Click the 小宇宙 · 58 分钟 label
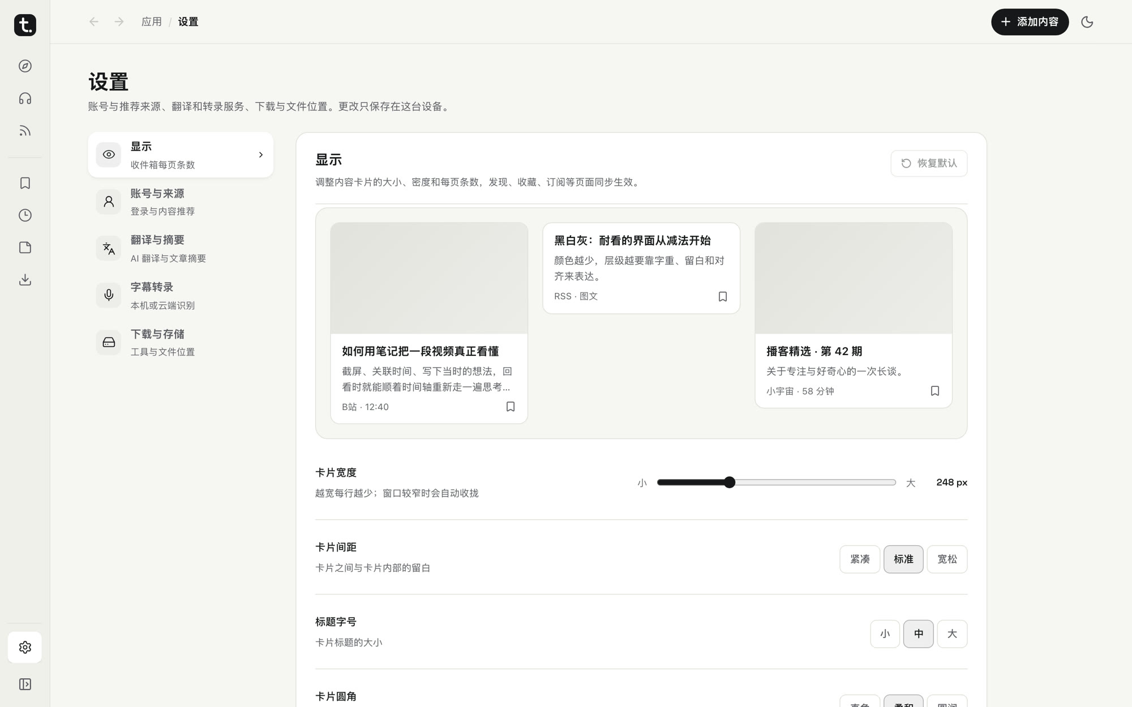 coord(800,391)
